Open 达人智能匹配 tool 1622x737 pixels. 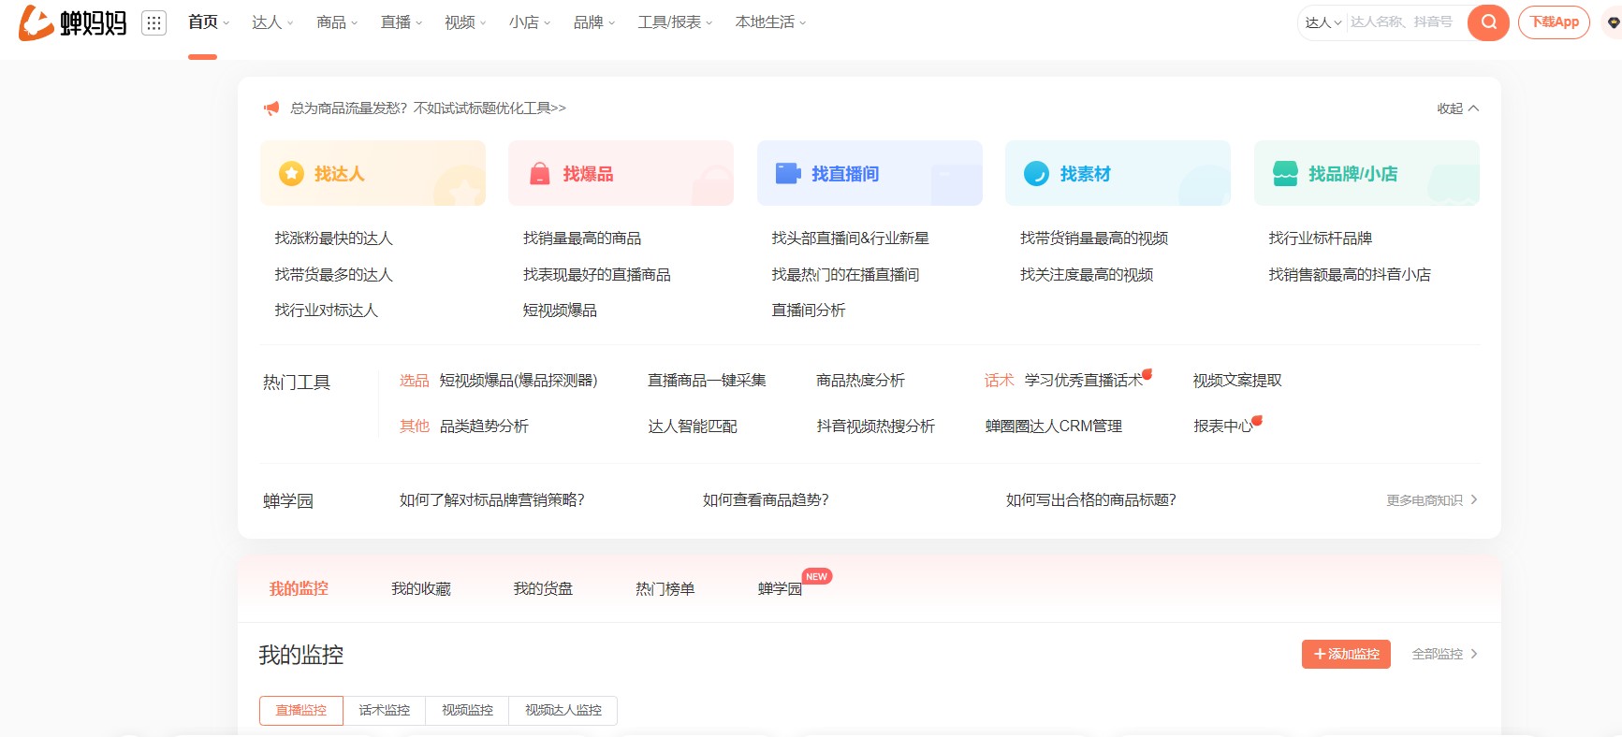tap(693, 426)
